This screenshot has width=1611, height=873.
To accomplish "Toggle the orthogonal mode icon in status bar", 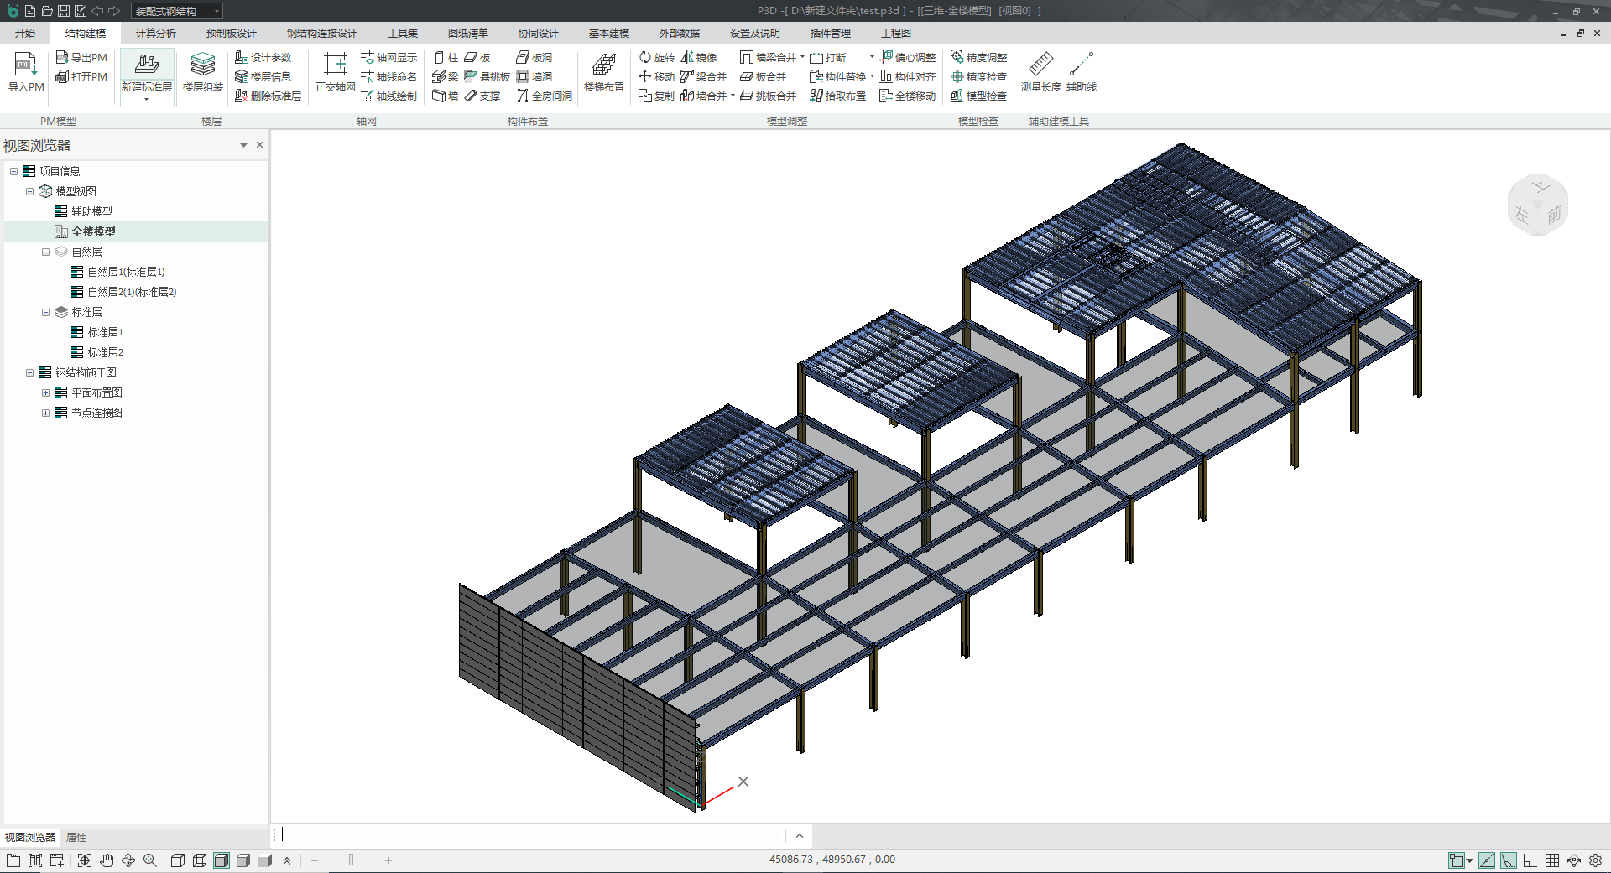I will point(1530,860).
